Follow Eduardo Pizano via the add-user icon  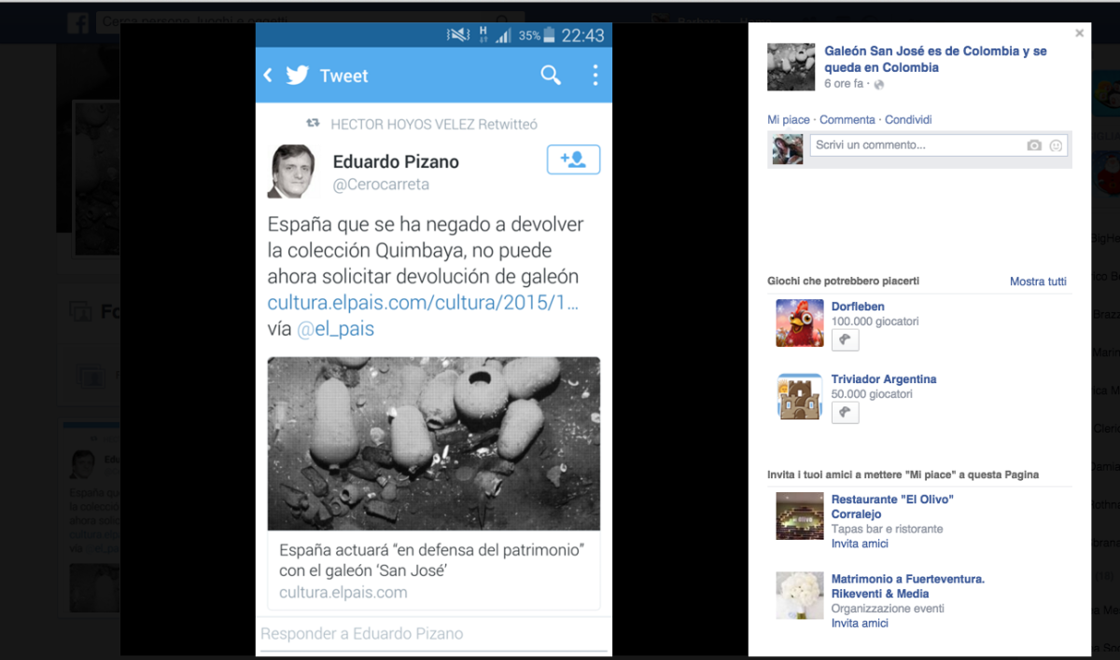(573, 159)
